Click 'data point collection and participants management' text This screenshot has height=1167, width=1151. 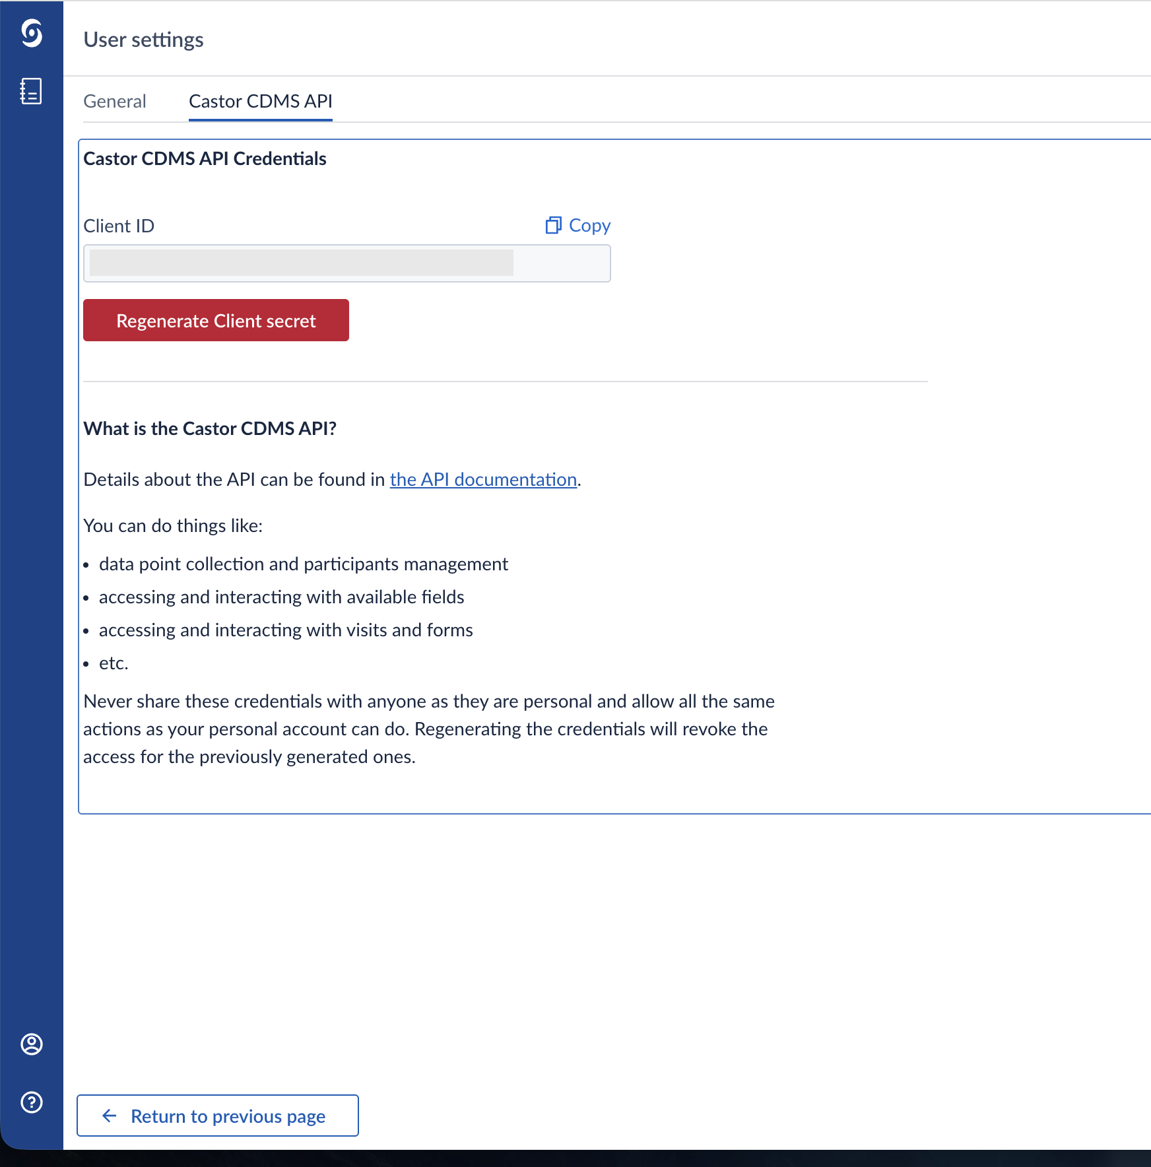(304, 564)
